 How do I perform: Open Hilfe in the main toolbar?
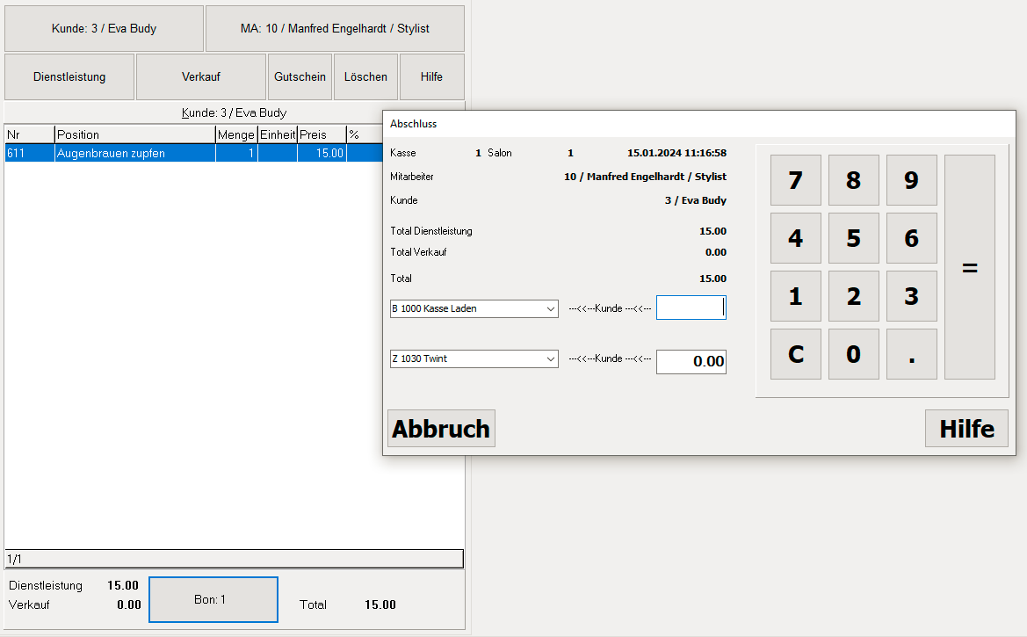[x=431, y=76]
